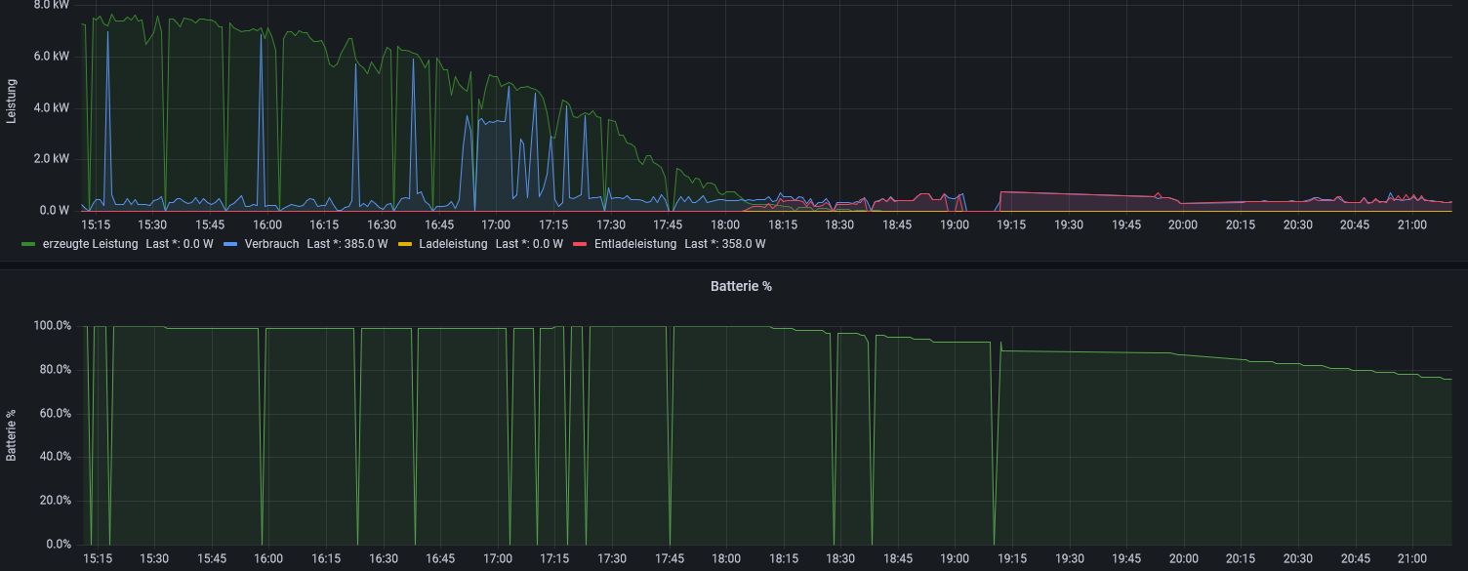
Task: Open the yellow Ladeleistung color swatch
Action: 406,244
